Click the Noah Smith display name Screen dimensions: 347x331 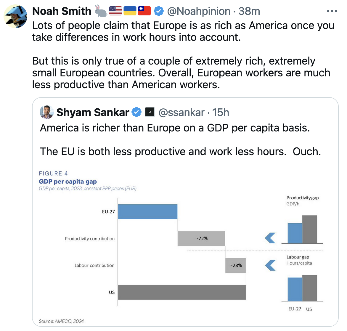tap(62, 11)
